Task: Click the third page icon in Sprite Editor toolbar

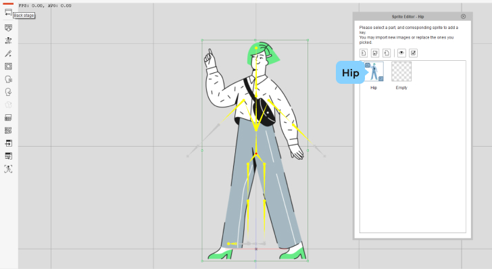Action: pyautogui.click(x=387, y=53)
